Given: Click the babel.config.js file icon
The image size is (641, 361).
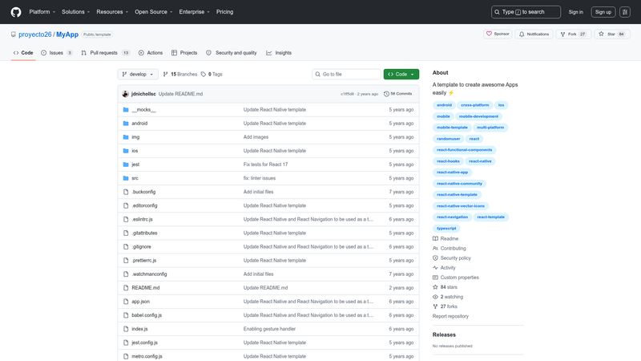Looking at the screenshot, I should pyautogui.click(x=126, y=315).
